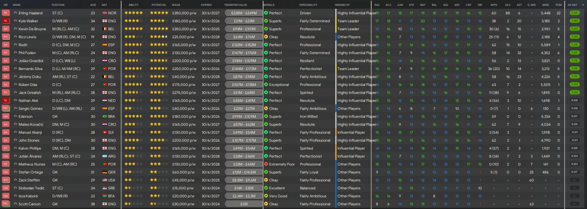This screenshot has height=209, width=587.
Task: Sort by the Av Rat column header
Action: click(573, 5)
